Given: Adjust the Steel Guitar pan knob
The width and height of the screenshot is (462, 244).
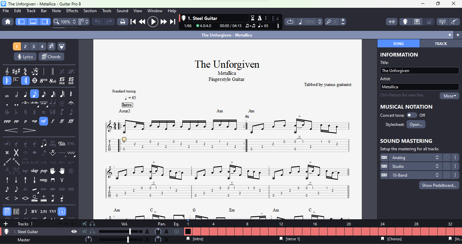Looking at the screenshot, I should click(x=158, y=232).
